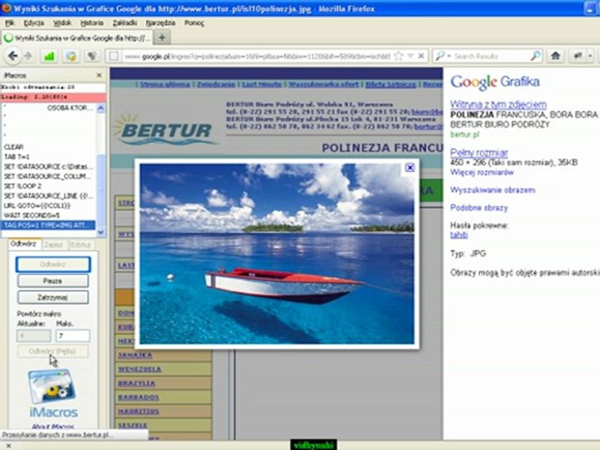Screen dimensions: 600x450
Task: Click the JAMAJKA destination link
Action: tap(135, 355)
